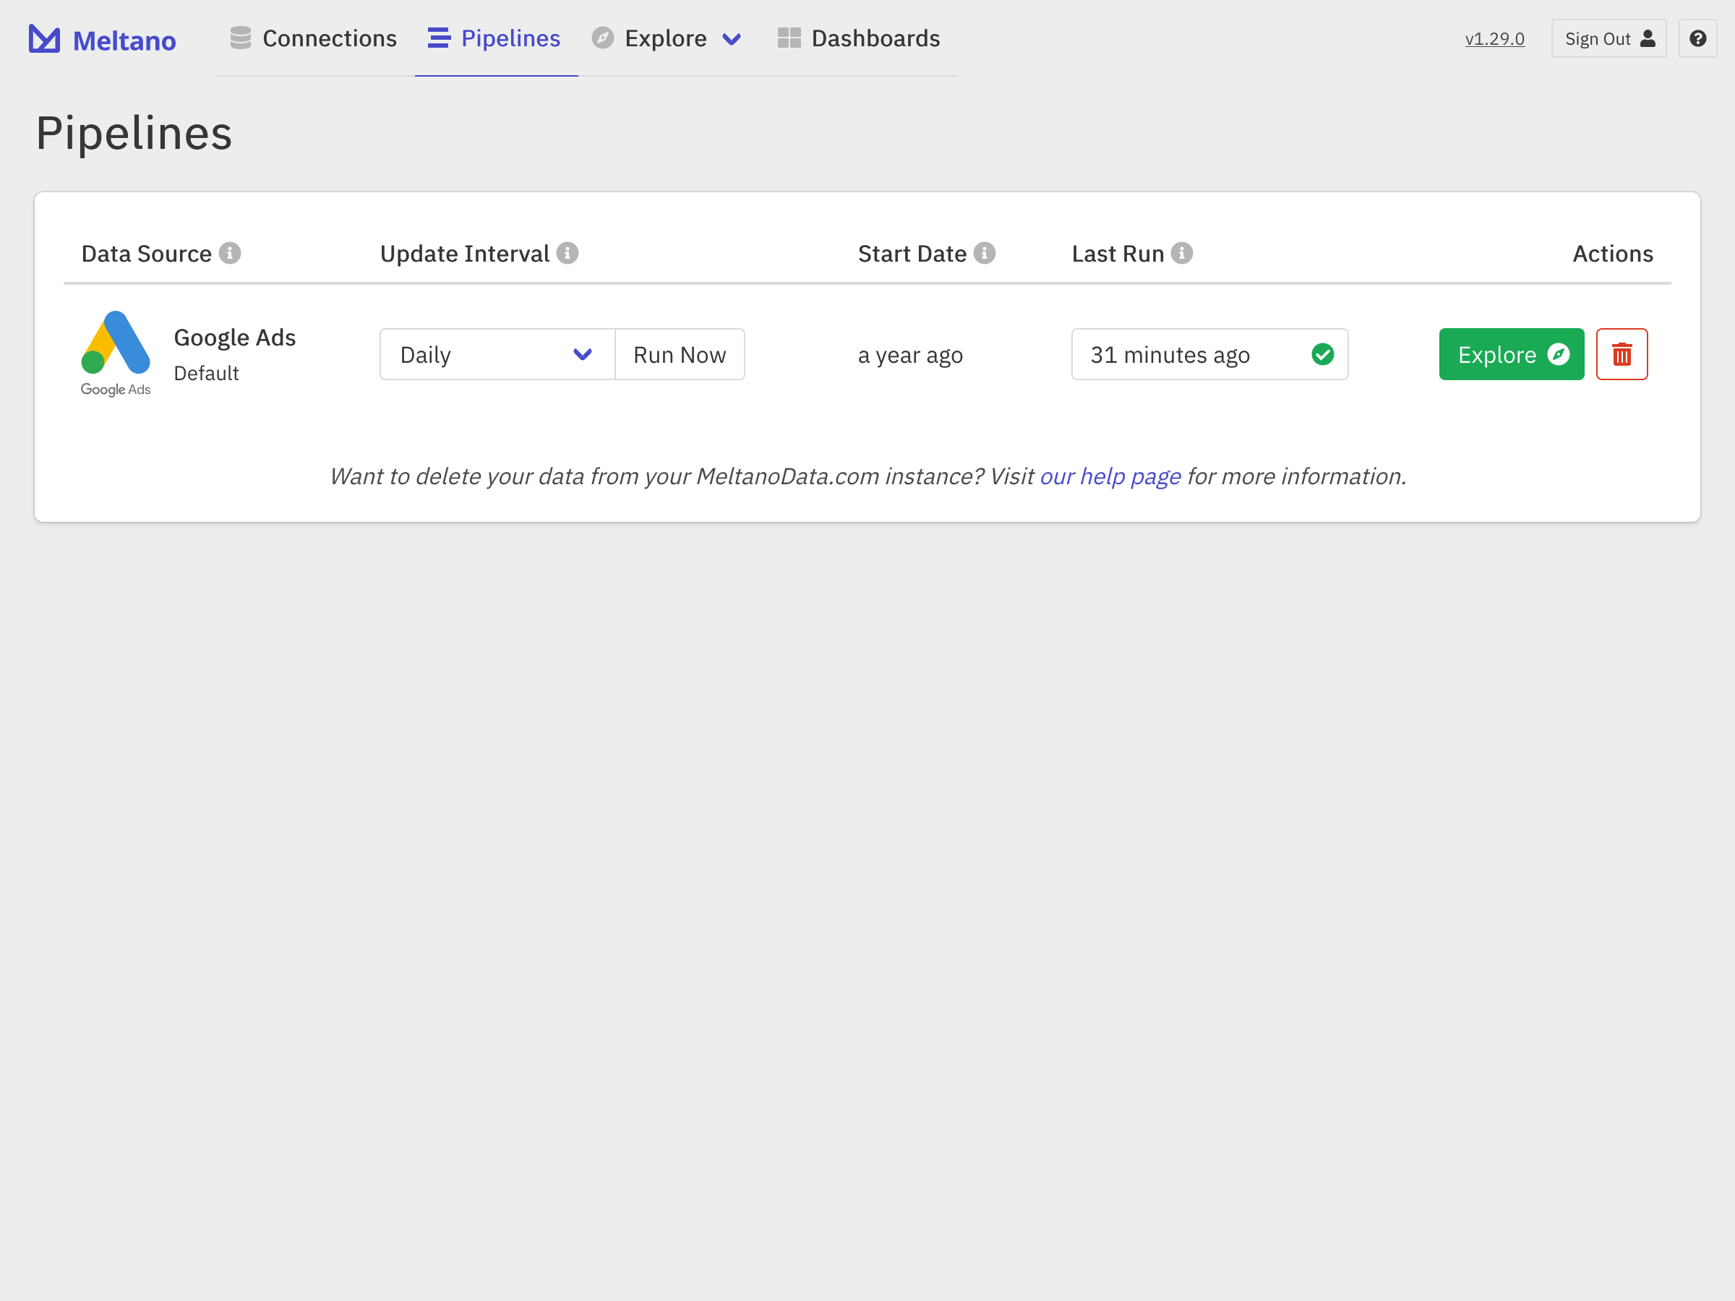The image size is (1735, 1301).
Task: Click the Update Interval info icon
Action: pyautogui.click(x=567, y=253)
